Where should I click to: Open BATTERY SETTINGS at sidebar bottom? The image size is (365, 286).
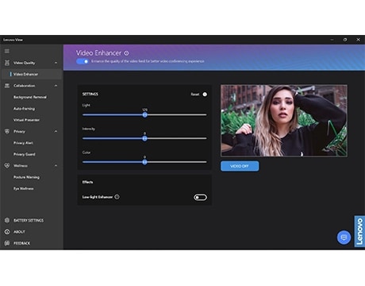pyautogui.click(x=29, y=220)
